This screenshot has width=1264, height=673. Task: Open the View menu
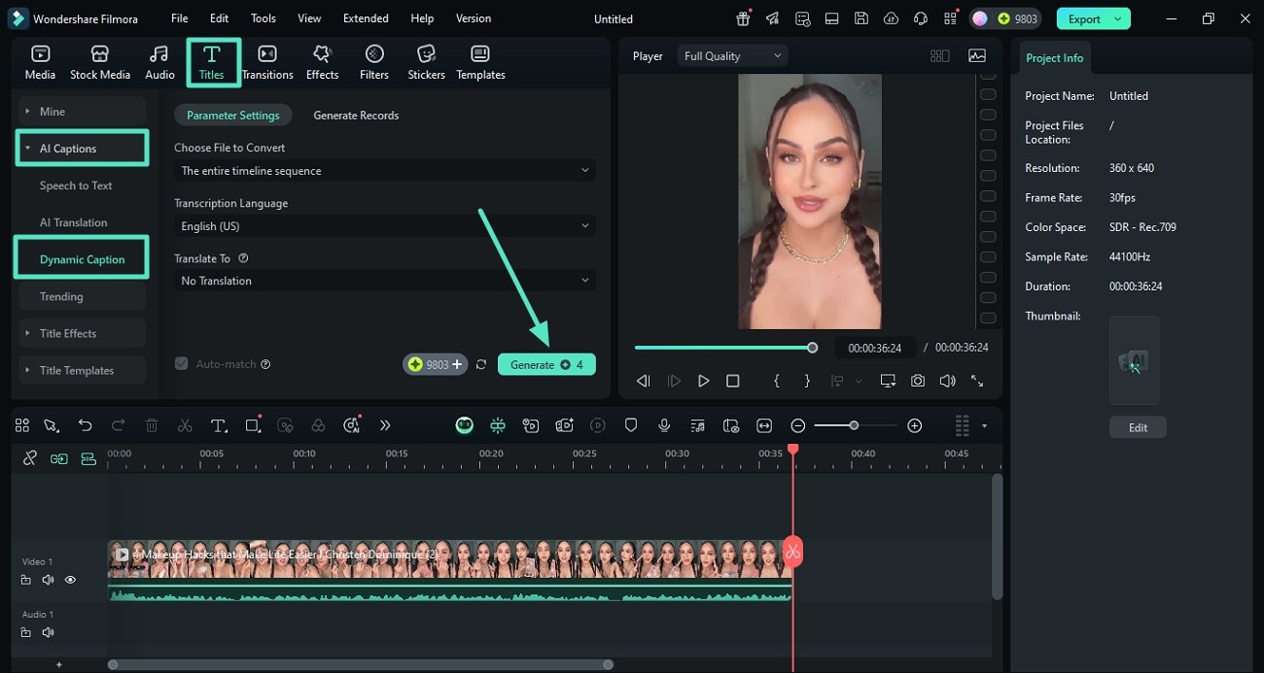309,18
